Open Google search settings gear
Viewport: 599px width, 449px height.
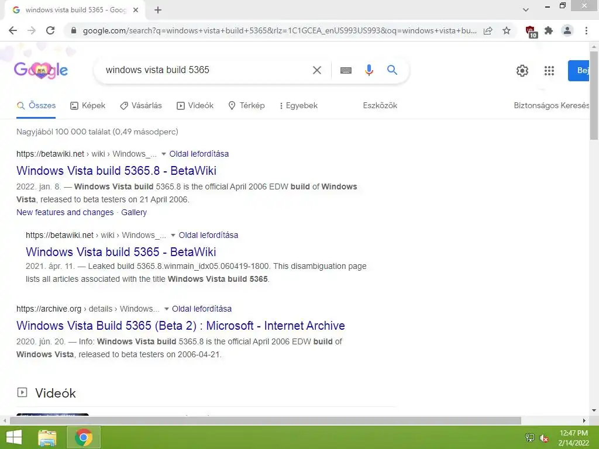pyautogui.click(x=522, y=71)
